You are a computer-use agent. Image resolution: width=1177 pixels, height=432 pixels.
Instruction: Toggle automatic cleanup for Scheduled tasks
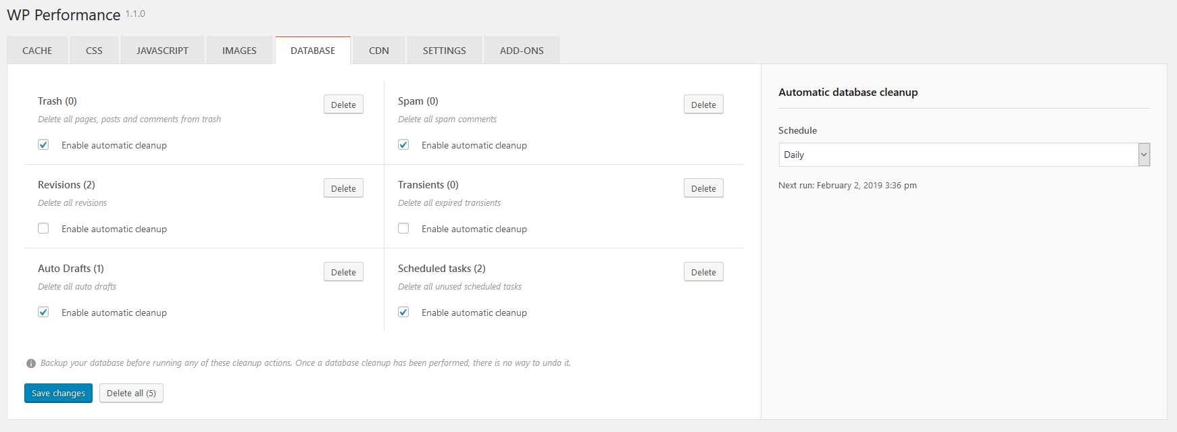(403, 313)
